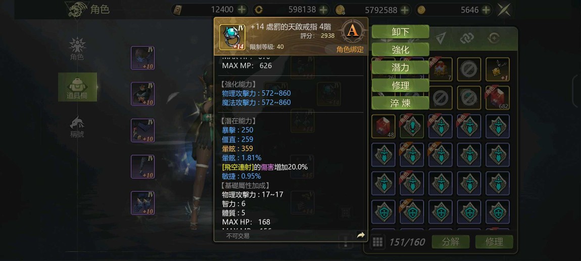Select the arrowhead filter tab in inventory
The width and height of the screenshot is (581, 261).
440,38
